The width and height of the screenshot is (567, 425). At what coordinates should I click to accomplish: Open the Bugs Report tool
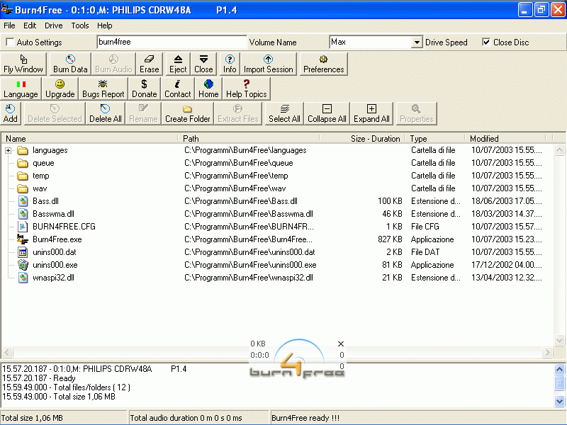pyautogui.click(x=103, y=89)
